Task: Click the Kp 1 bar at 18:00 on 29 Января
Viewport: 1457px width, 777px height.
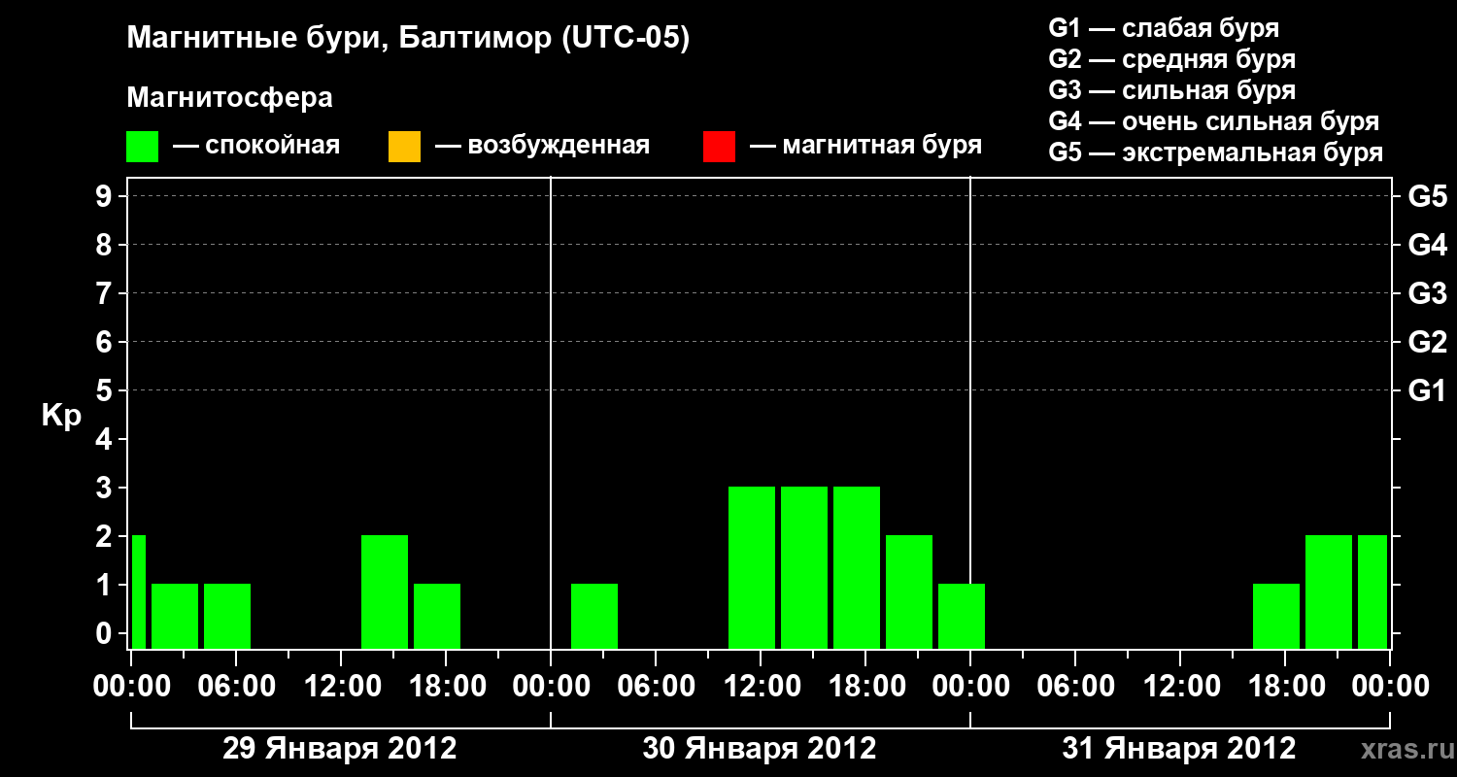Action: pos(437,616)
